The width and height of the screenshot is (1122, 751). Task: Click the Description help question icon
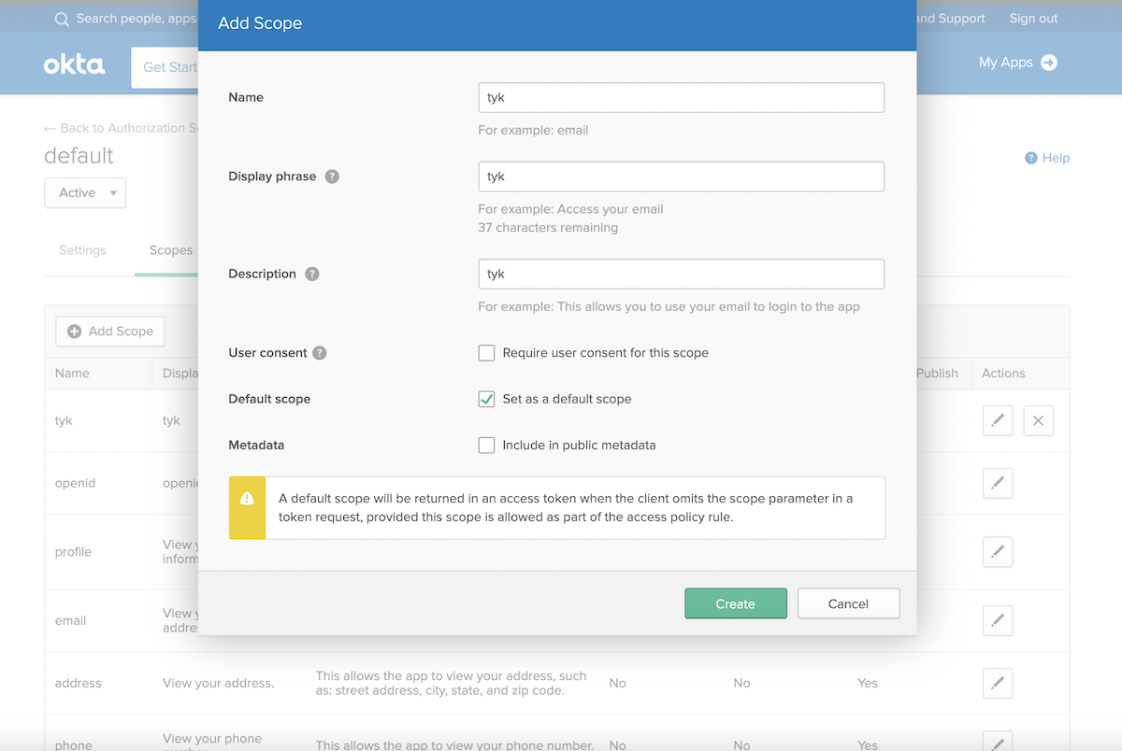point(312,274)
